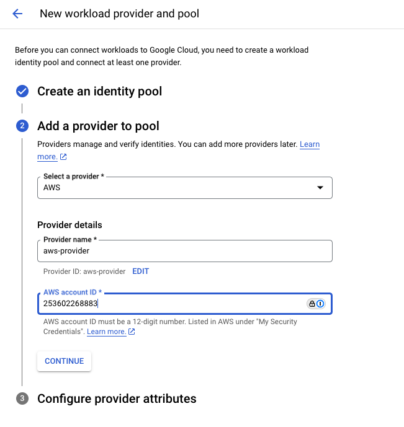This screenshot has height=427, width=404.
Task: Click external link icon after AWS account Learn more
Action: coord(132,332)
